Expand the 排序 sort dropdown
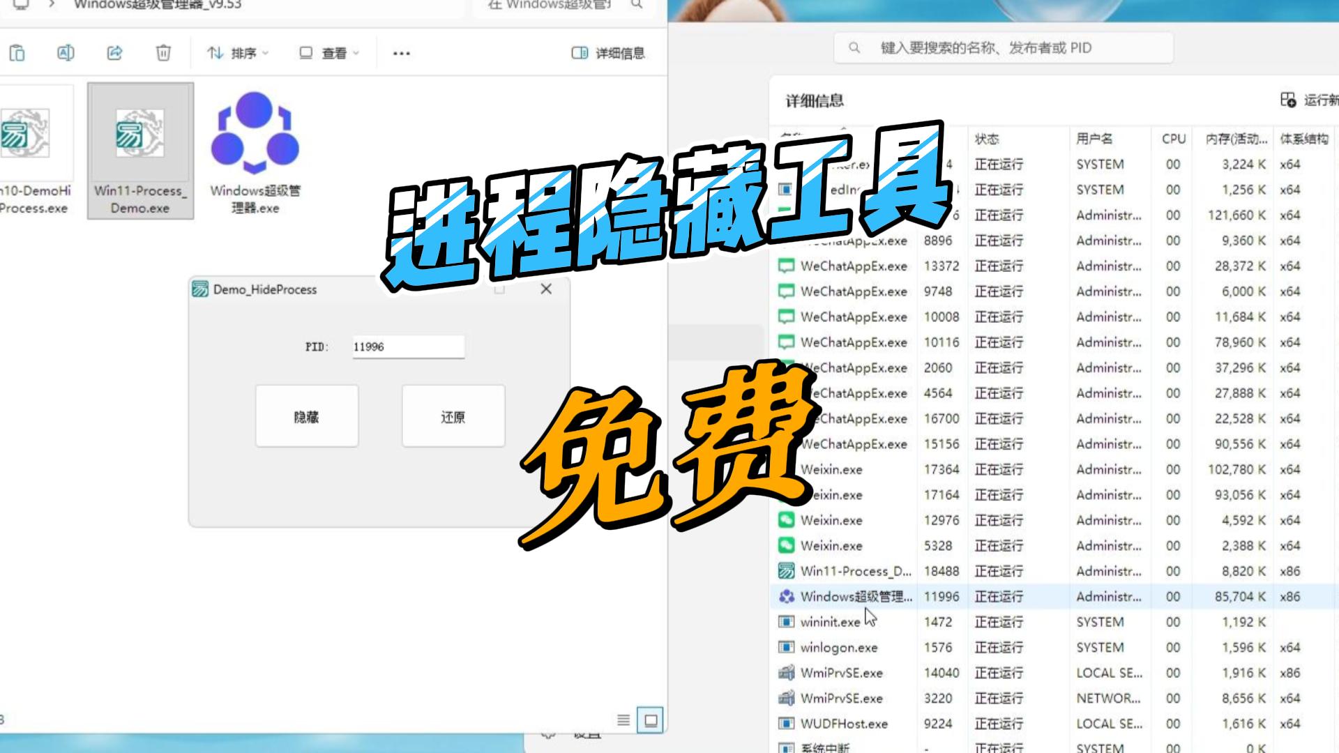Screen dimensions: 1339x753 pyautogui.click(x=237, y=52)
